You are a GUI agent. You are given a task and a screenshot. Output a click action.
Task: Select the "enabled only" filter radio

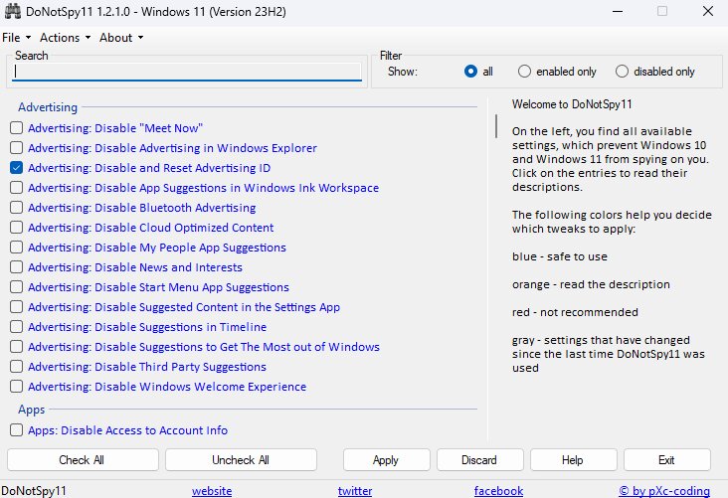click(x=524, y=72)
